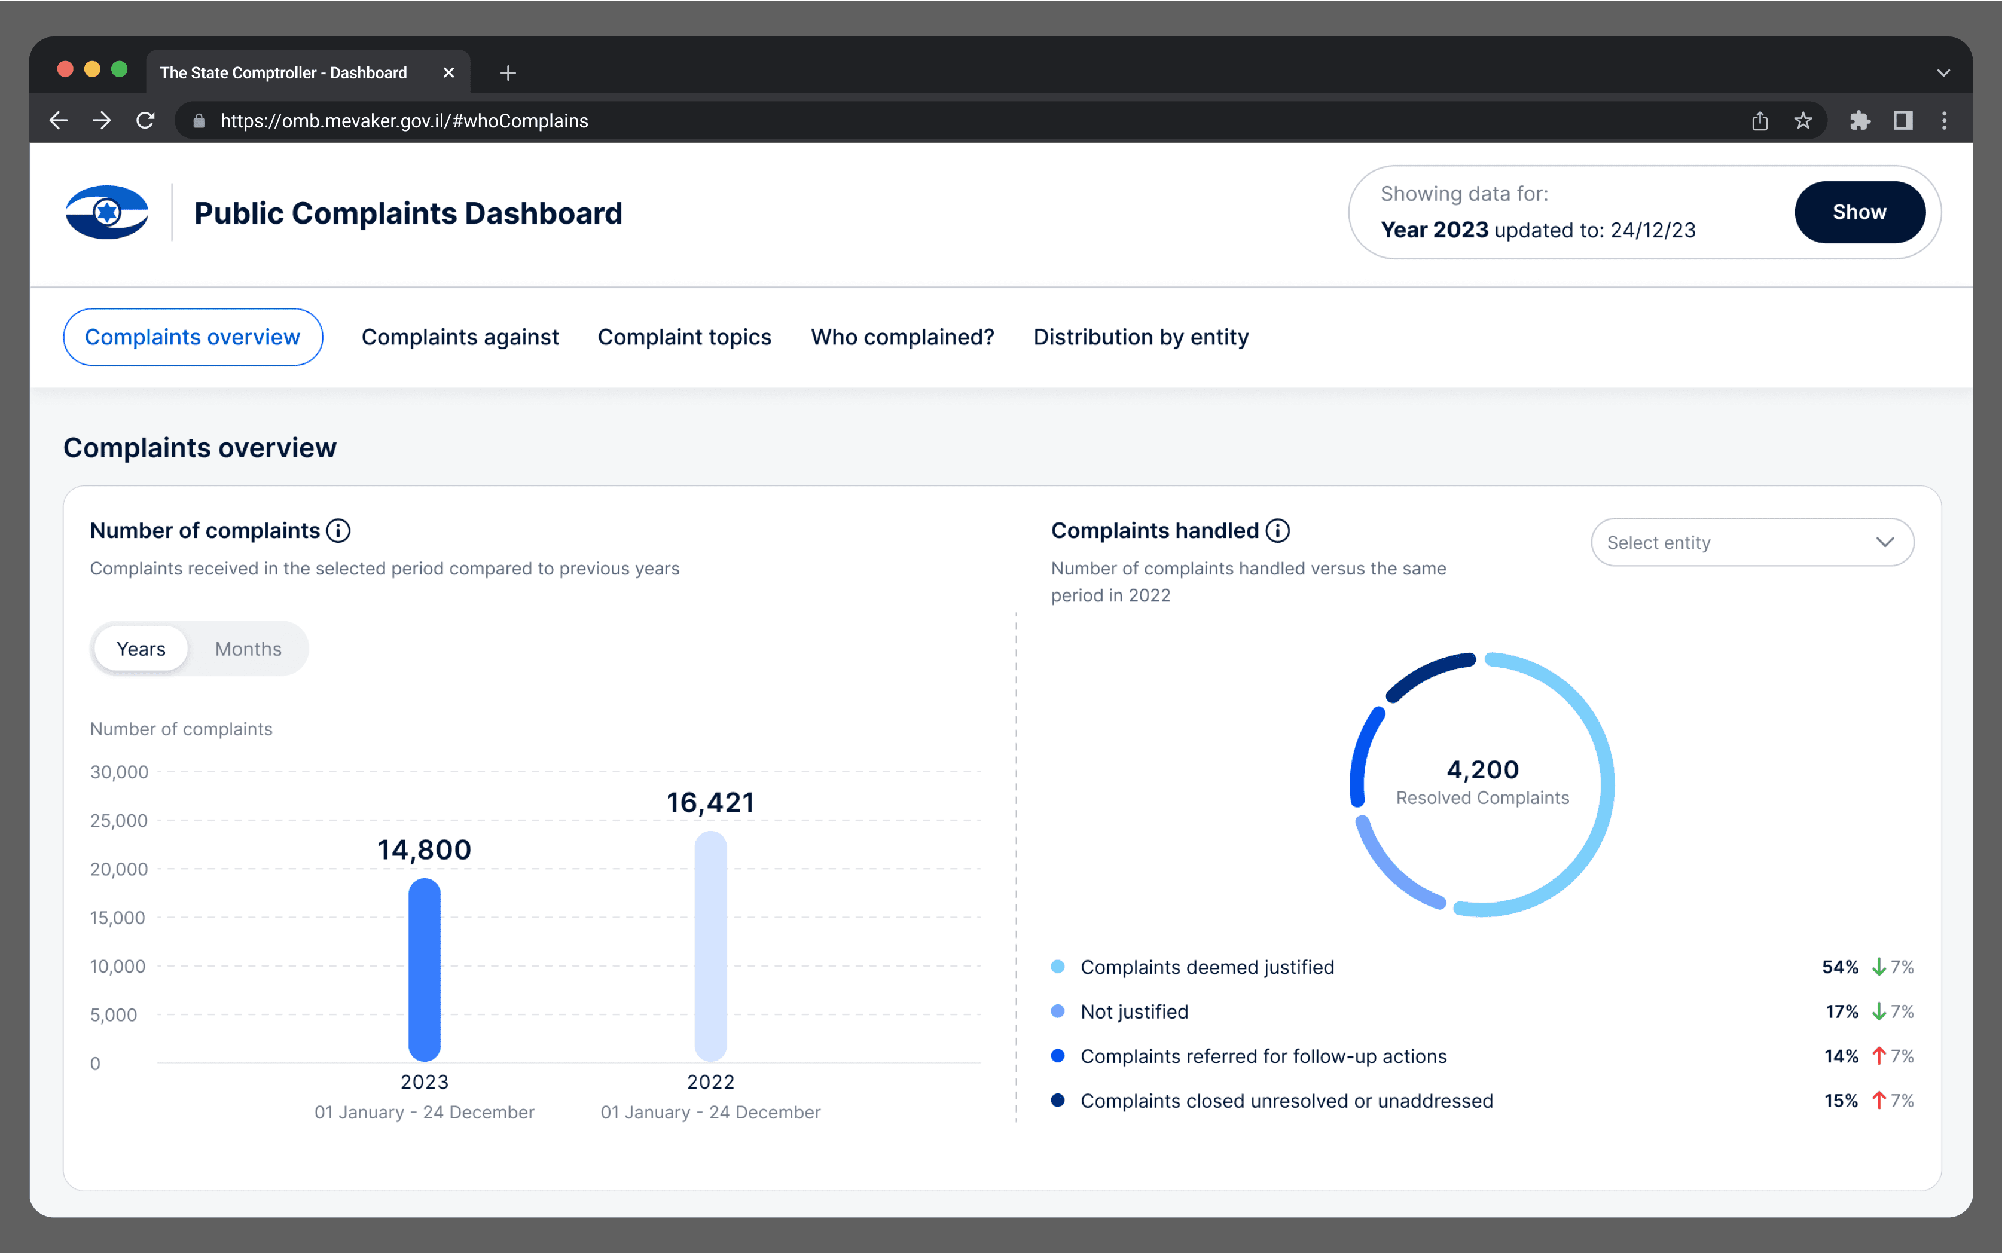This screenshot has width=2002, height=1253.
Task: Expand the tab search chevron
Action: click(x=1943, y=73)
